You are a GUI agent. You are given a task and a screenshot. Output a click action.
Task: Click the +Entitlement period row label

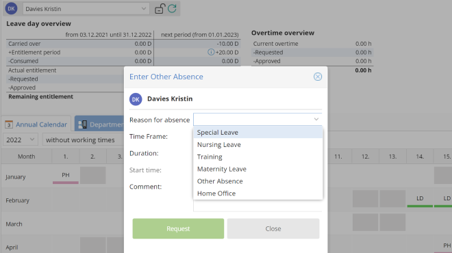tap(34, 52)
